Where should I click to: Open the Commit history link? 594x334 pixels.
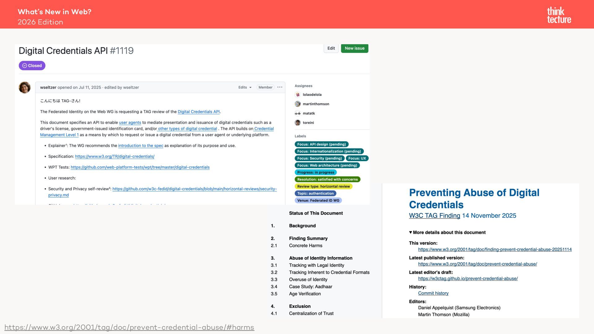pos(433,293)
